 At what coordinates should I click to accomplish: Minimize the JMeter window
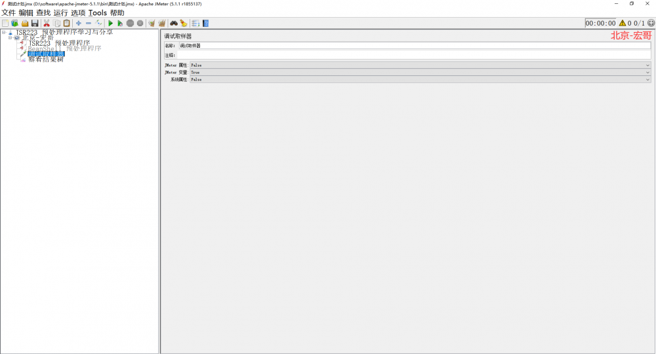pyautogui.click(x=616, y=4)
